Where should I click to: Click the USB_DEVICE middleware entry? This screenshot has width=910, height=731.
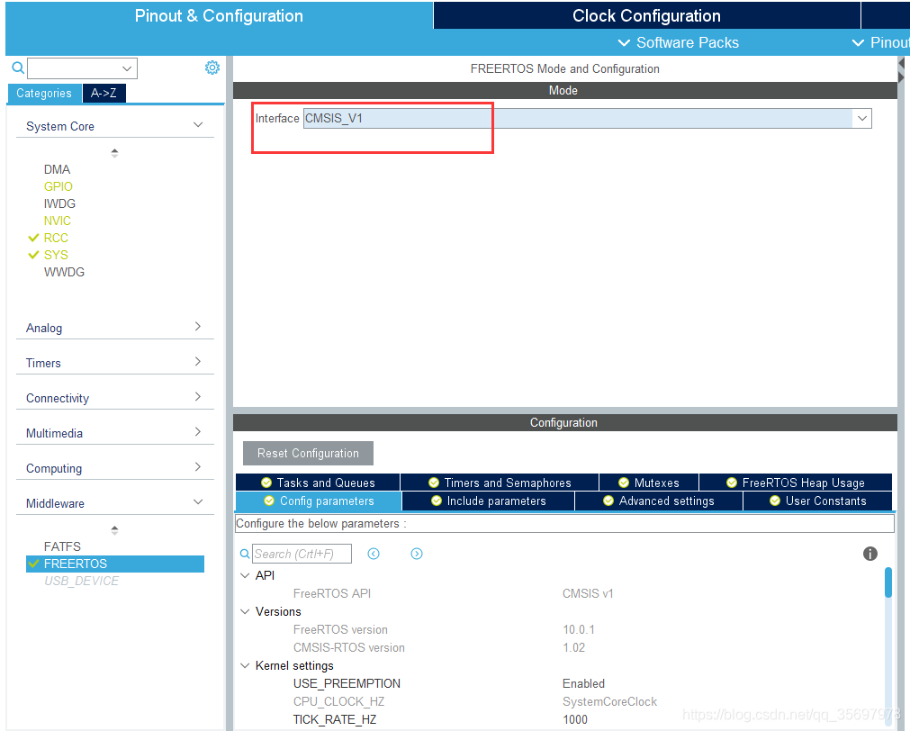(81, 581)
